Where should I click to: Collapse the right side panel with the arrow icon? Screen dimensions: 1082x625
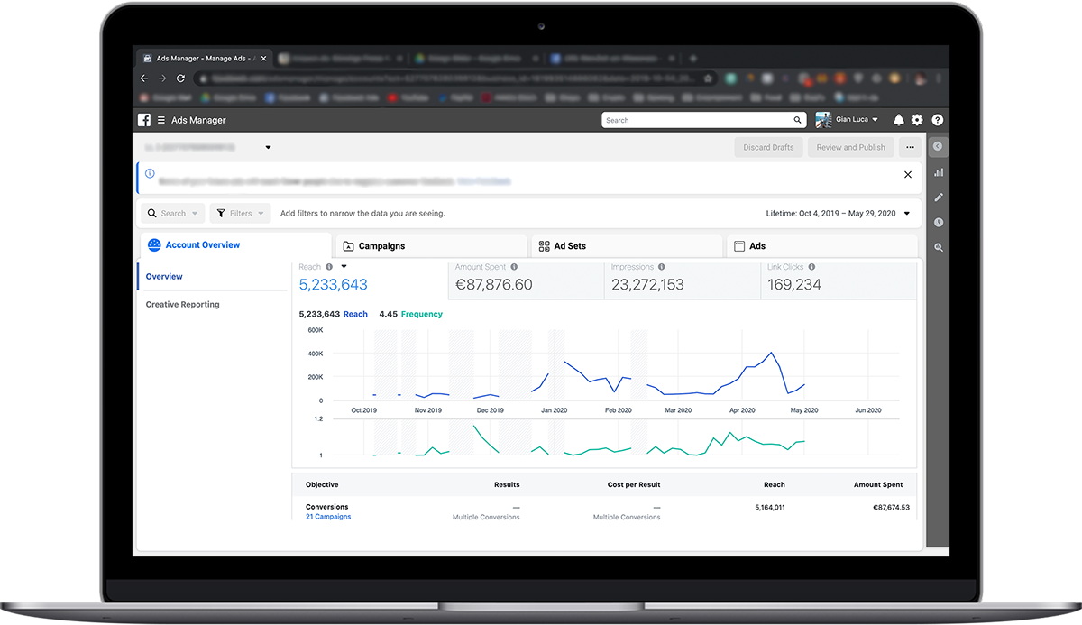coord(938,146)
